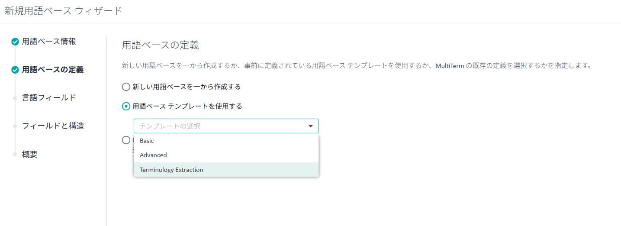Jump to the フィールドと構造 wizard step
Screen dimensions: 621x226
coord(53,126)
